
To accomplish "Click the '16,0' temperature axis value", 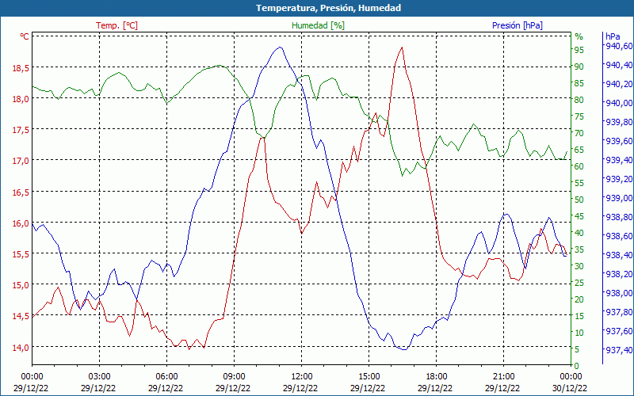I will 21,223.
